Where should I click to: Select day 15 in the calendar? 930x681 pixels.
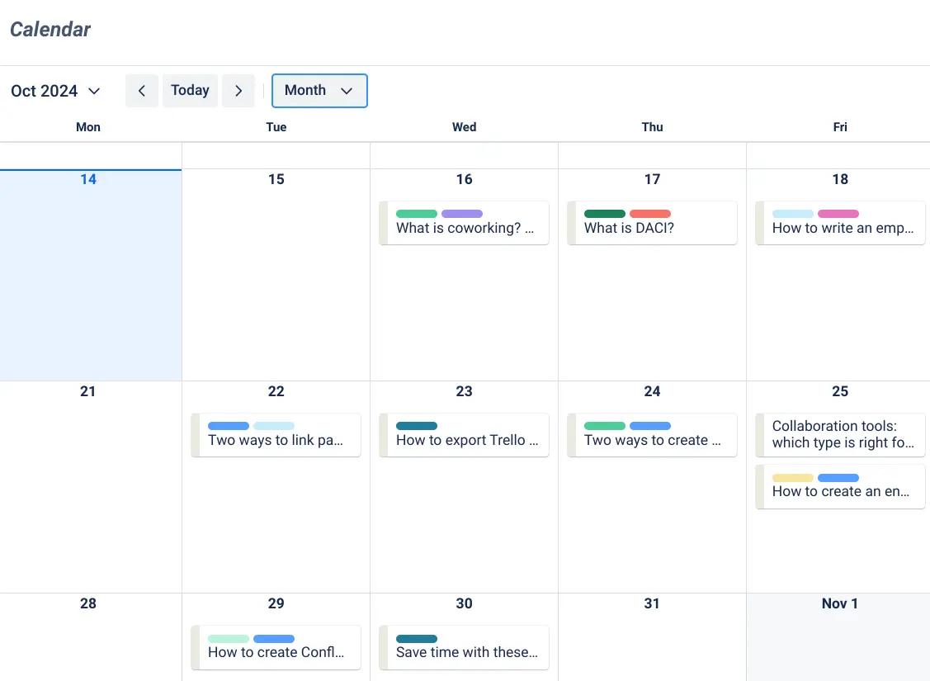click(x=276, y=275)
